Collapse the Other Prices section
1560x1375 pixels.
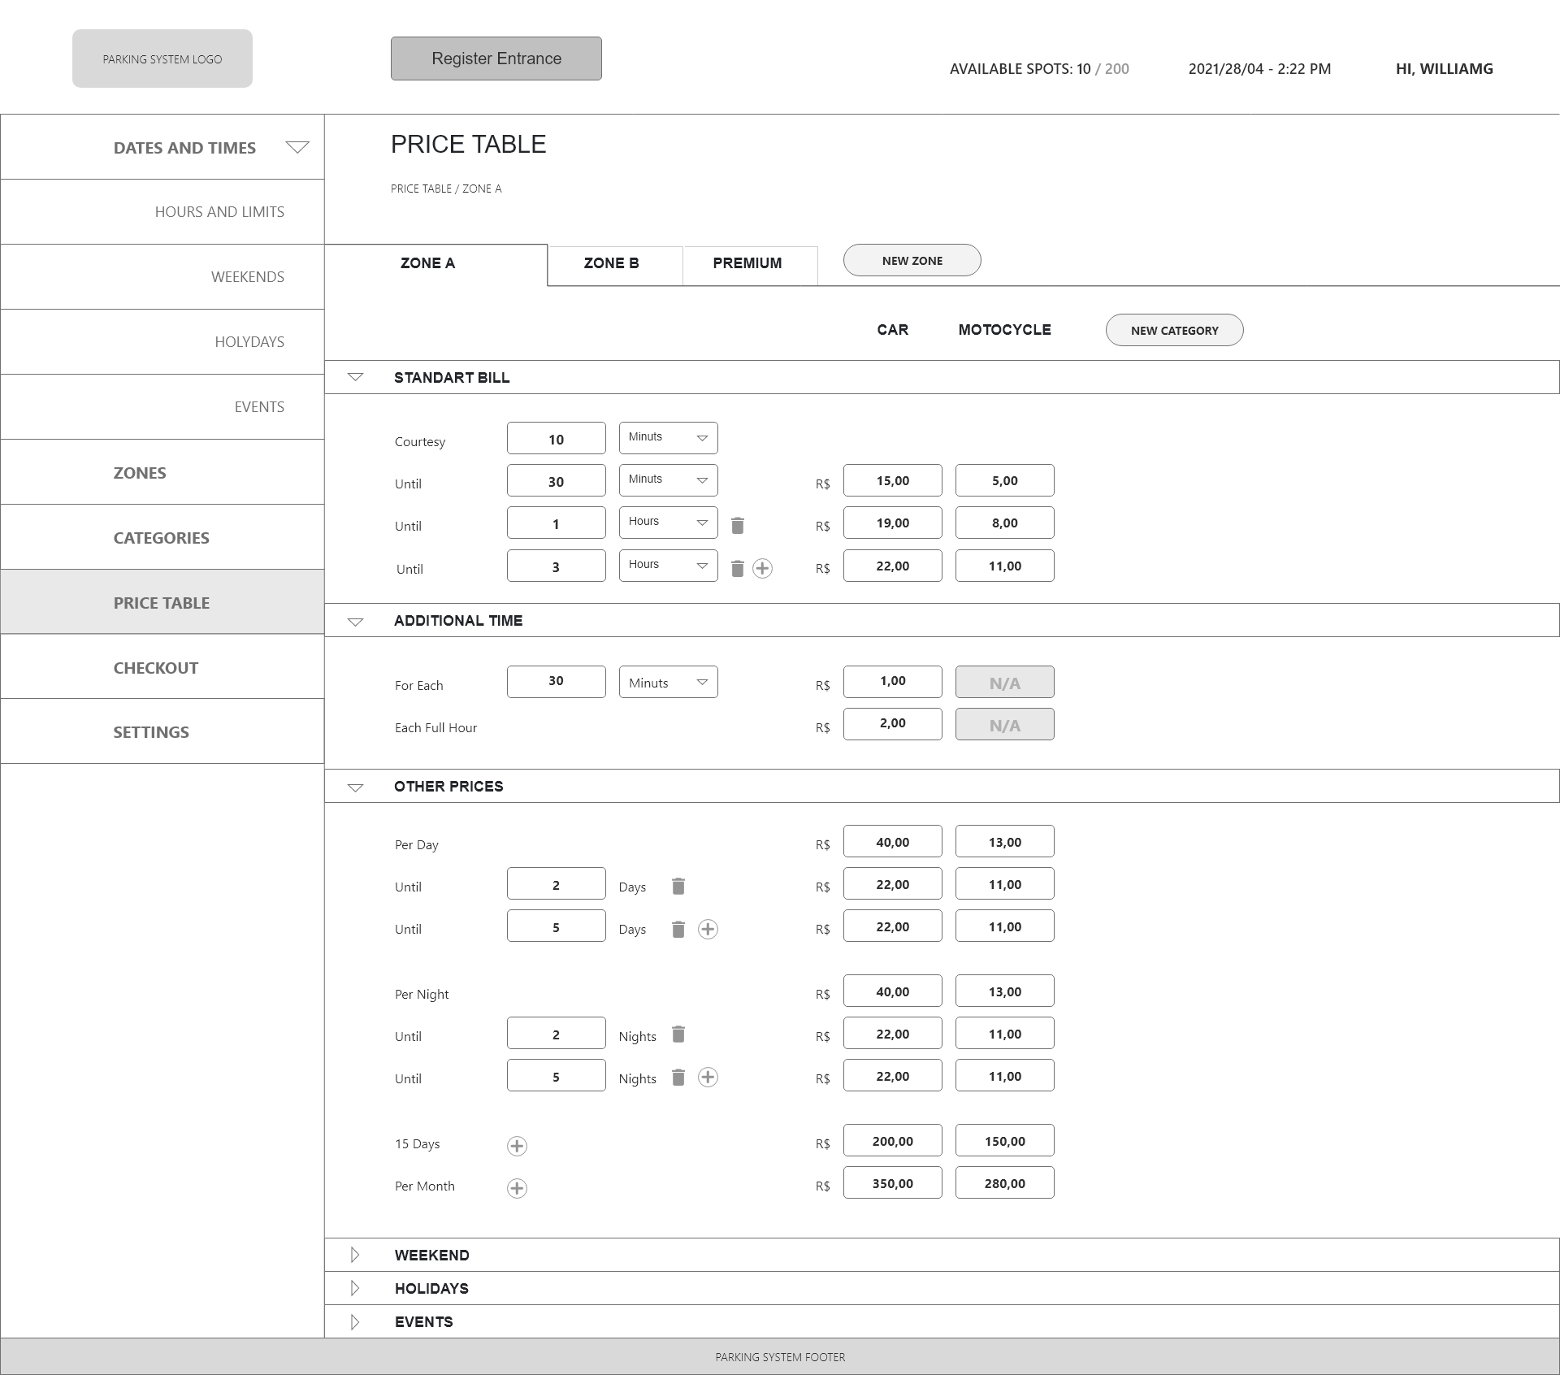click(355, 787)
